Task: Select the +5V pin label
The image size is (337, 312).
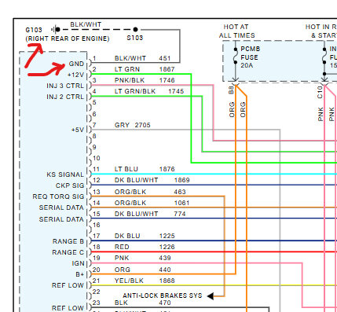Action: [78, 130]
